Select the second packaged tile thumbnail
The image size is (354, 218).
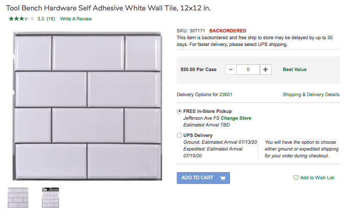51,197
